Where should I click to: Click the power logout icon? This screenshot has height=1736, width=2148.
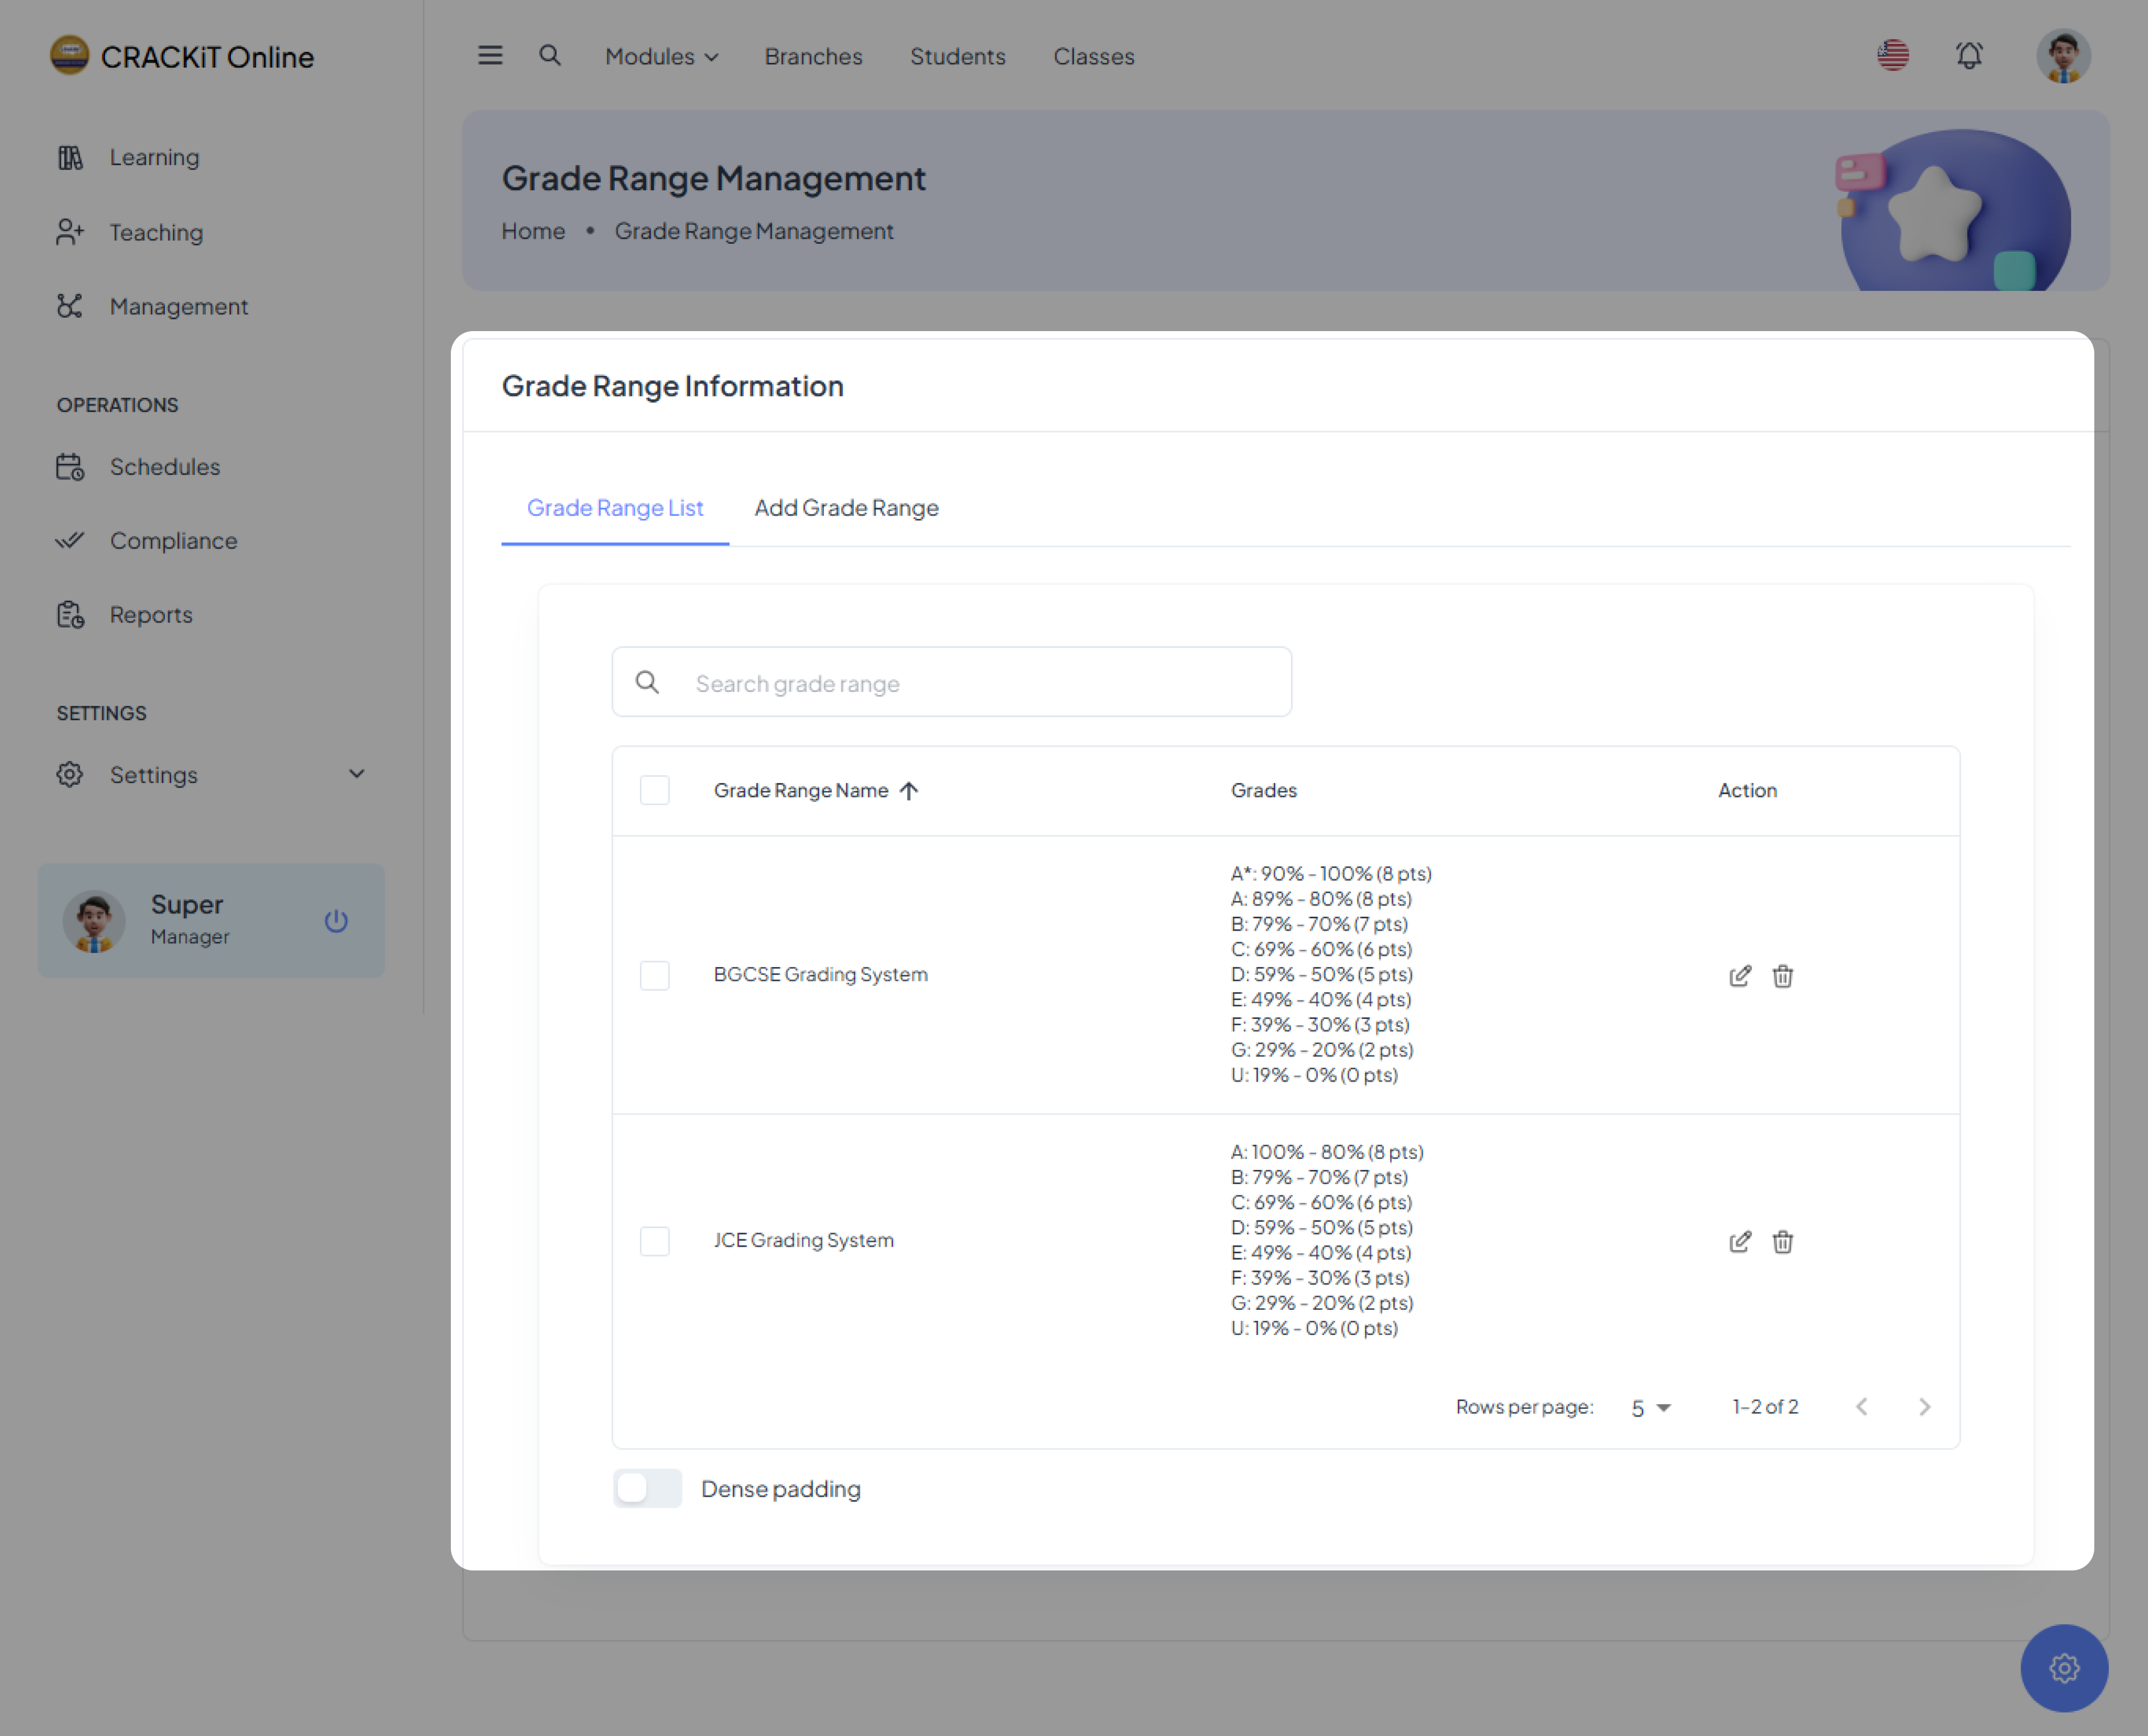pos(336,921)
